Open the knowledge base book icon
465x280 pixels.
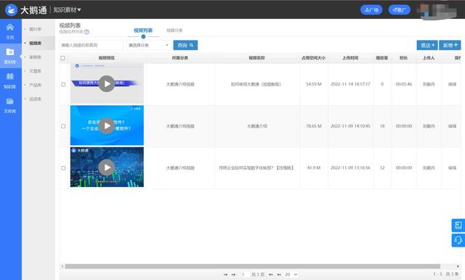tap(9, 77)
